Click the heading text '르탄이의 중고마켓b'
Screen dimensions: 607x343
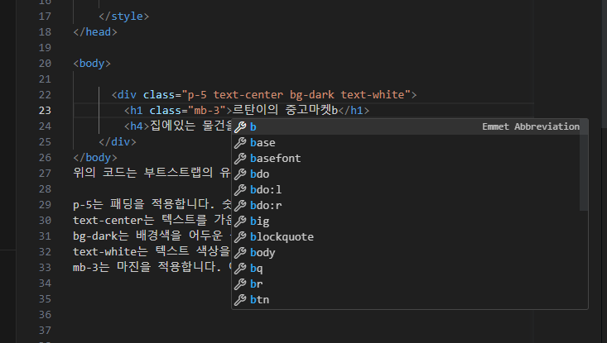(x=285, y=110)
